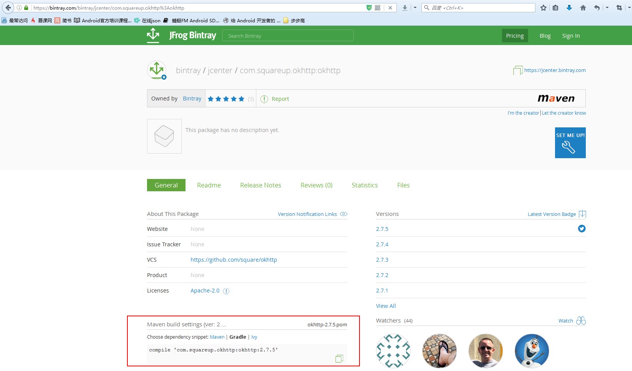
Task: Click the Apache-2.0 license link
Action: 205,291
